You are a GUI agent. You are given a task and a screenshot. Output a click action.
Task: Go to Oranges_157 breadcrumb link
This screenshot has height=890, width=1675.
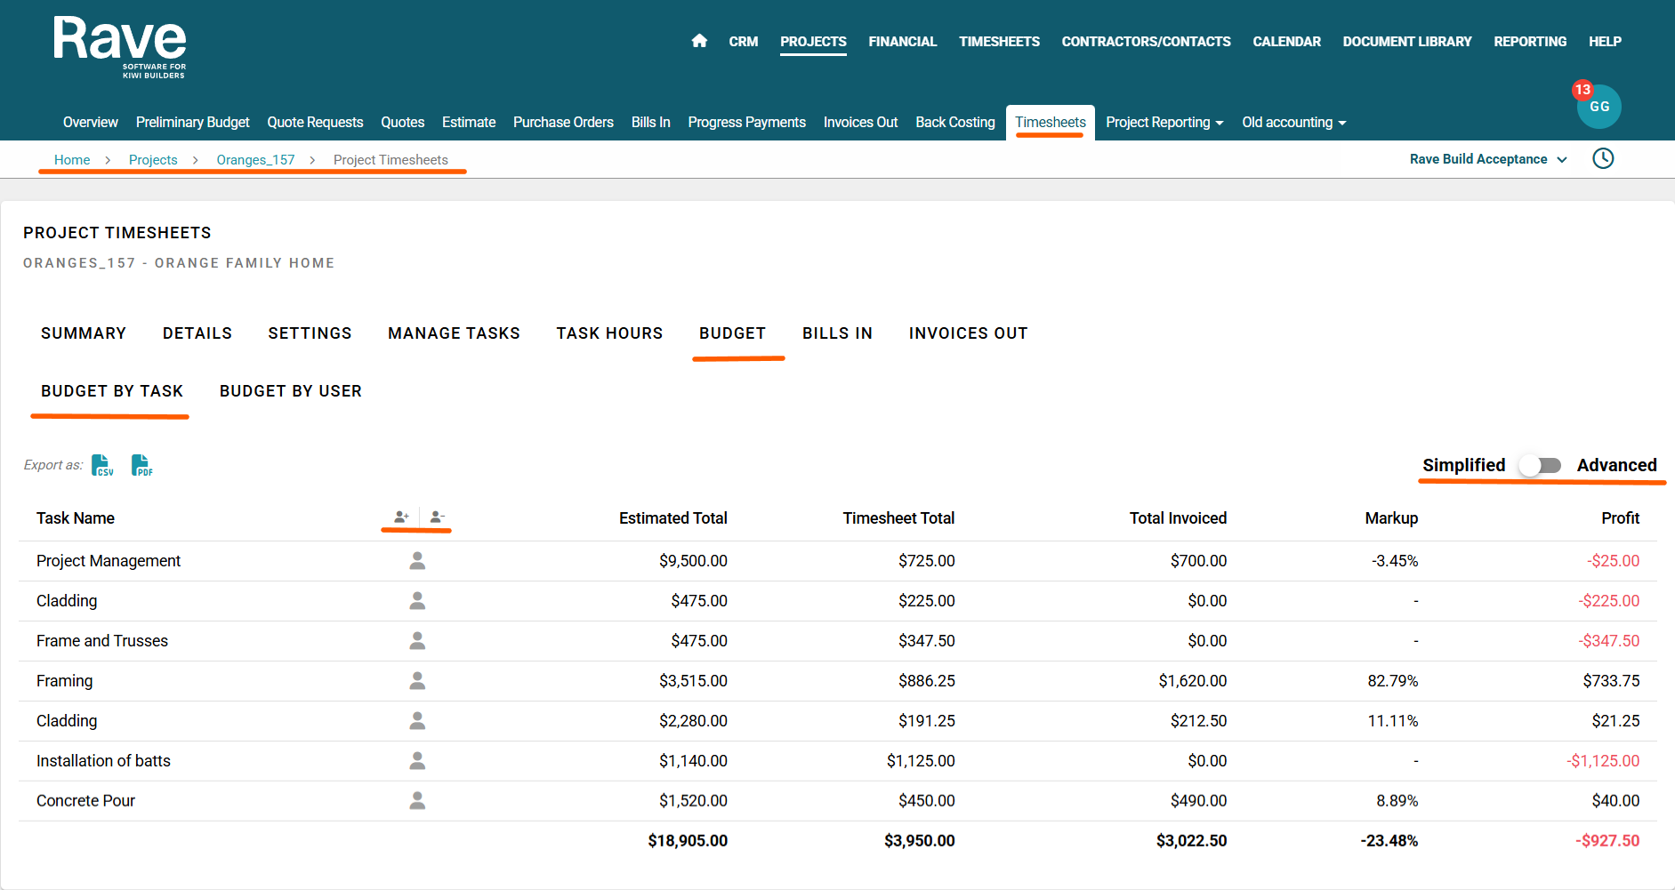pyautogui.click(x=255, y=160)
